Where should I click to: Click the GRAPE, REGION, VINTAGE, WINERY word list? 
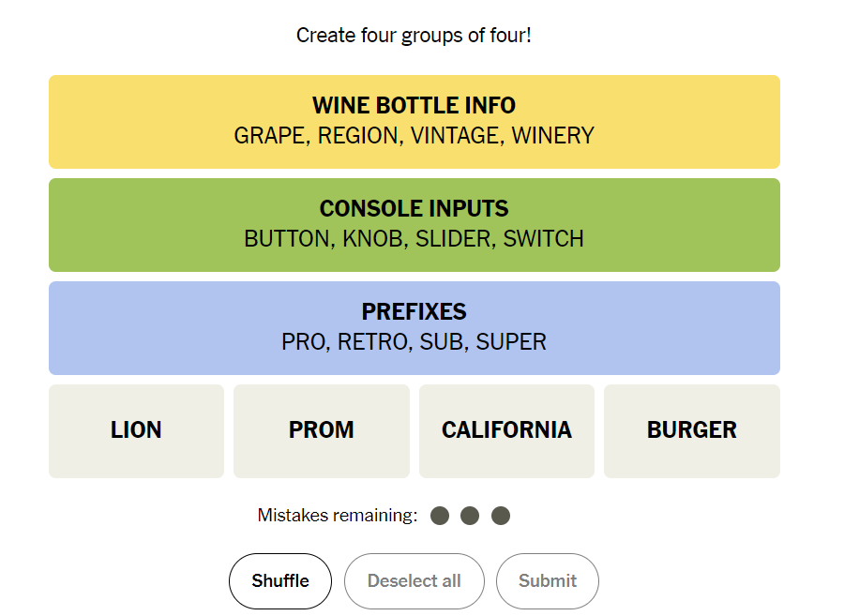(x=414, y=136)
